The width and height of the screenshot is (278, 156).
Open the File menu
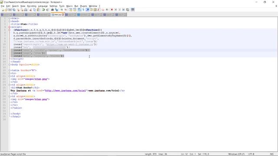point(3,6)
